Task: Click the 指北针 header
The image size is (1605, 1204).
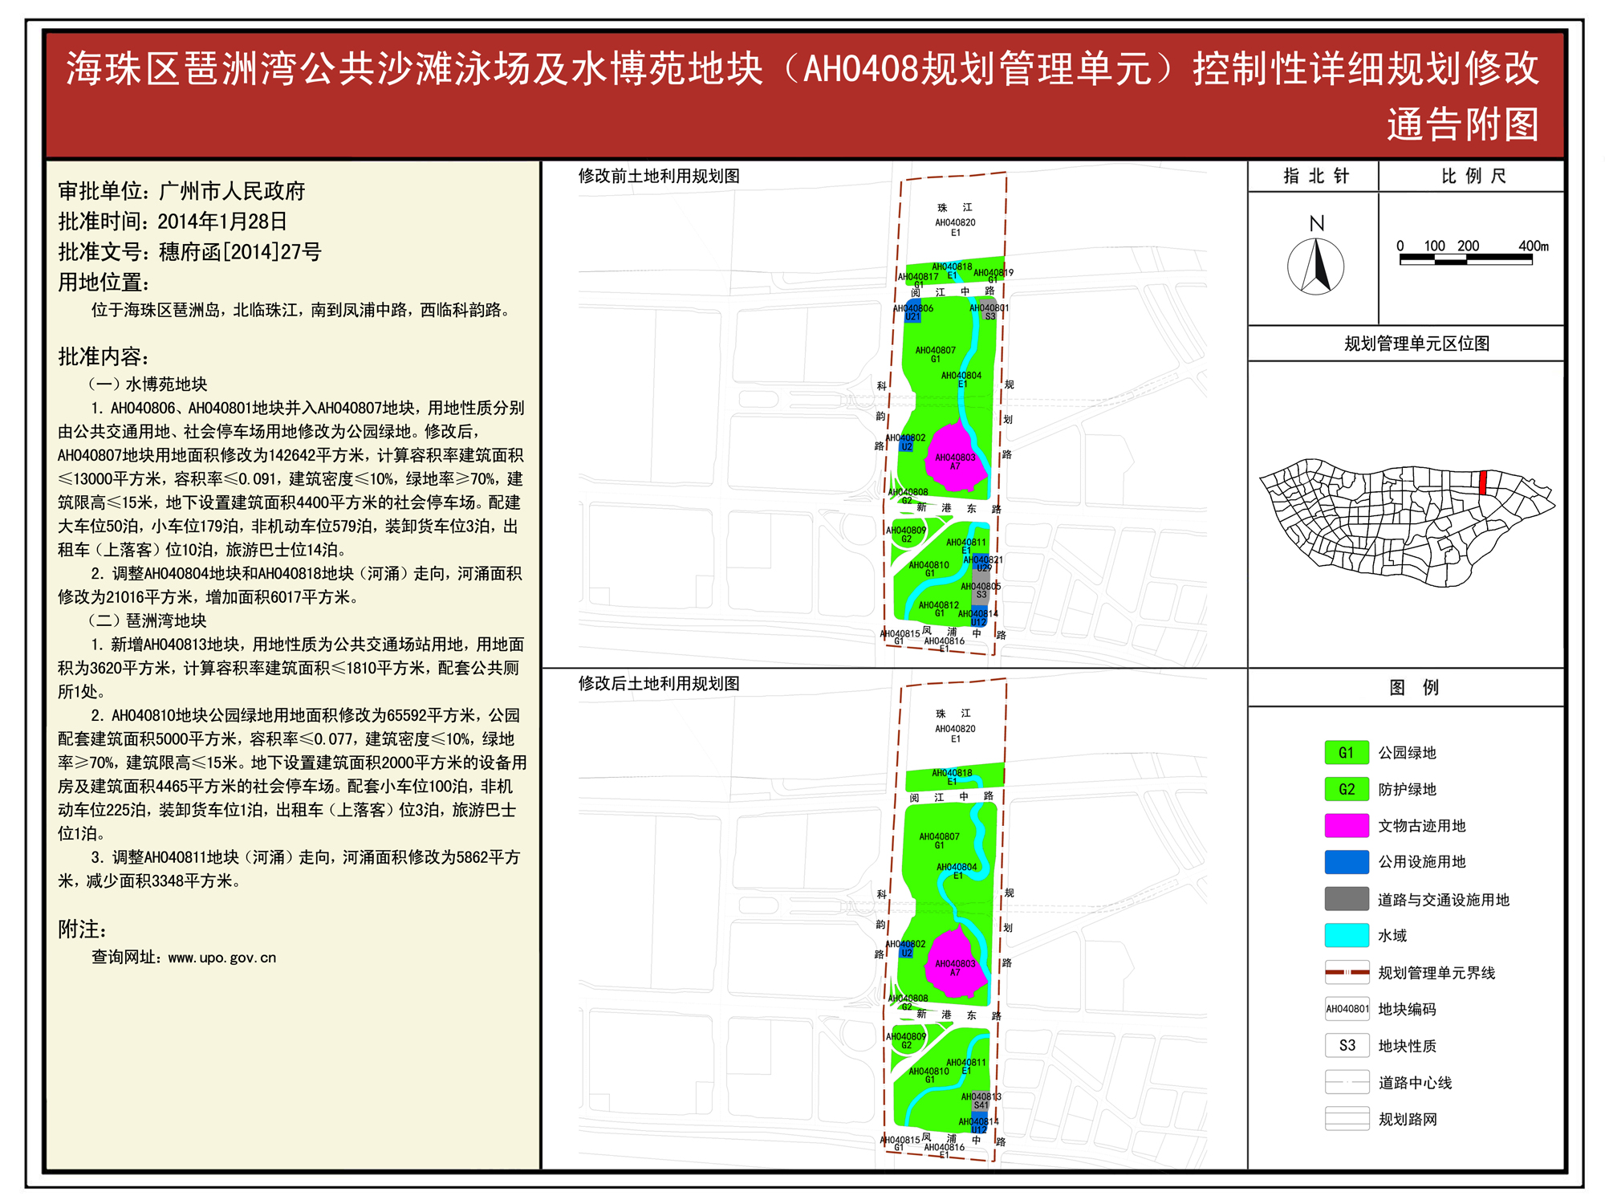Action: coord(1316,176)
